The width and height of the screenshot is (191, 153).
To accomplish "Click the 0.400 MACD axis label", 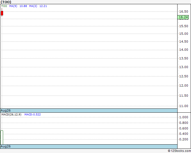I will tap(184, 134).
